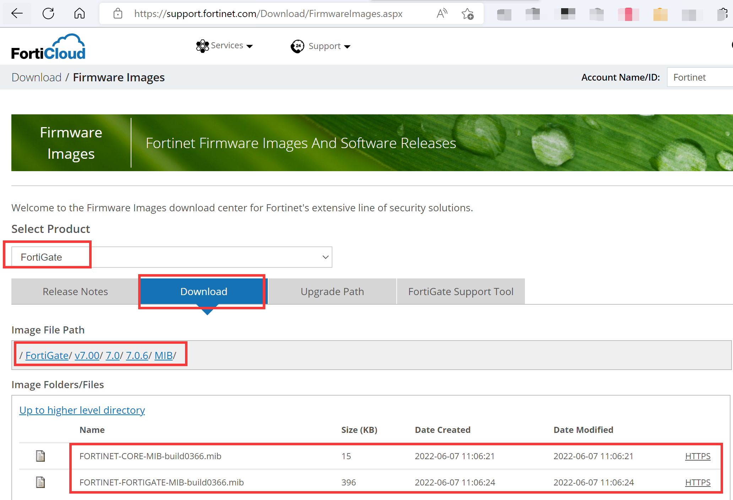The image size is (733, 500).
Task: Click the FortiCloud logo
Action: 48,47
